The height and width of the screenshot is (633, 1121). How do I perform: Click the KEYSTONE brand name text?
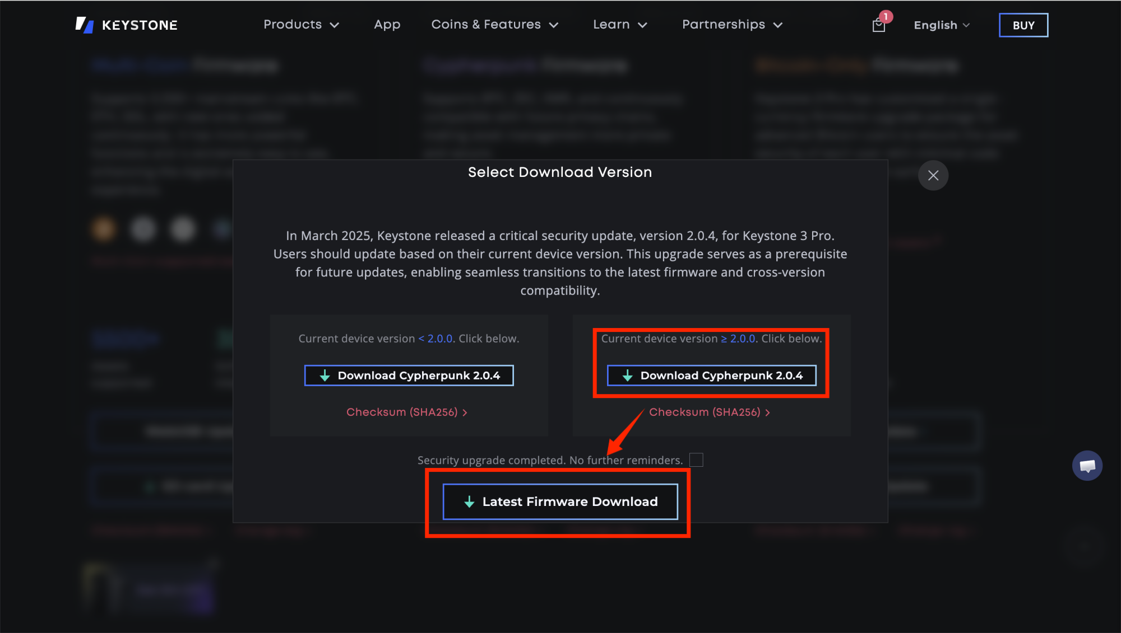[140, 25]
